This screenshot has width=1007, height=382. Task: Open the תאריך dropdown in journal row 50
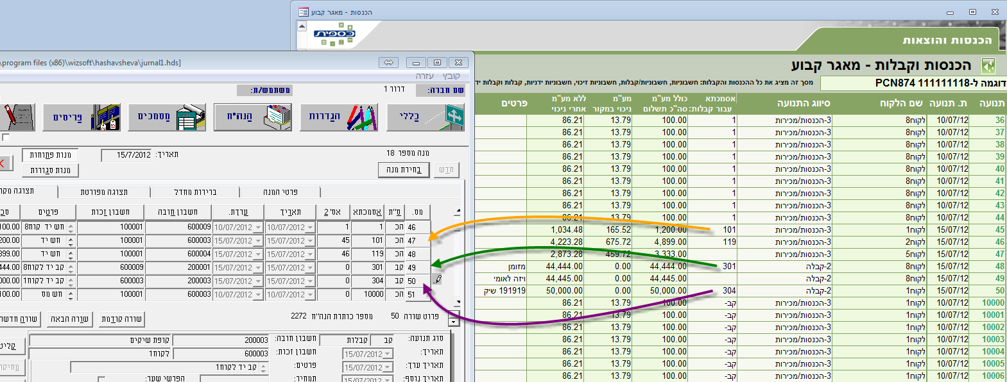[311, 281]
